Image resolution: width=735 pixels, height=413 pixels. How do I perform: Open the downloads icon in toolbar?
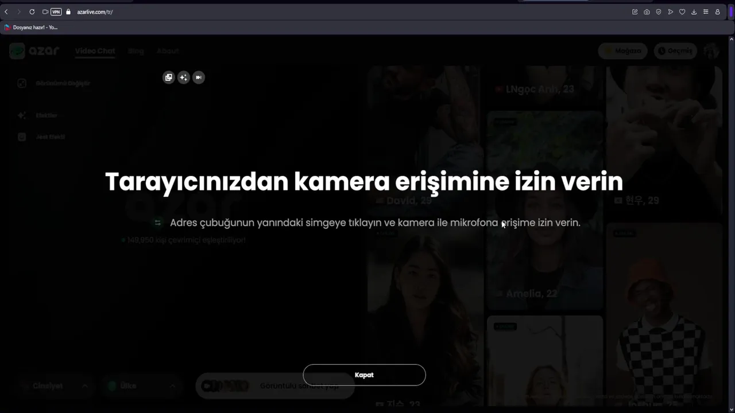click(694, 11)
